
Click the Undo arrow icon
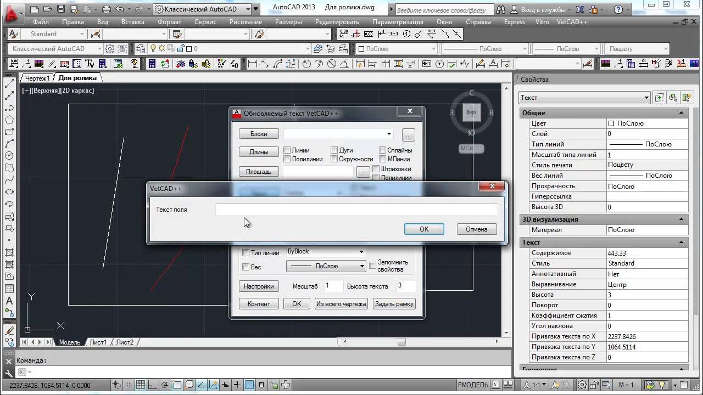[120, 9]
